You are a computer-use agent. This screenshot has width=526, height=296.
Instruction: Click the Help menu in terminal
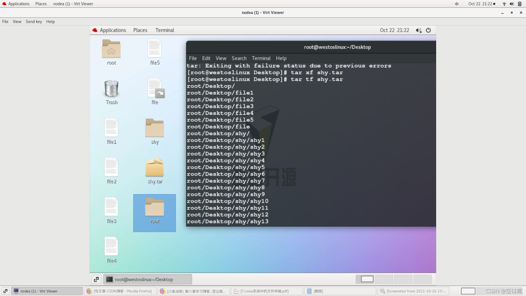tap(281, 58)
